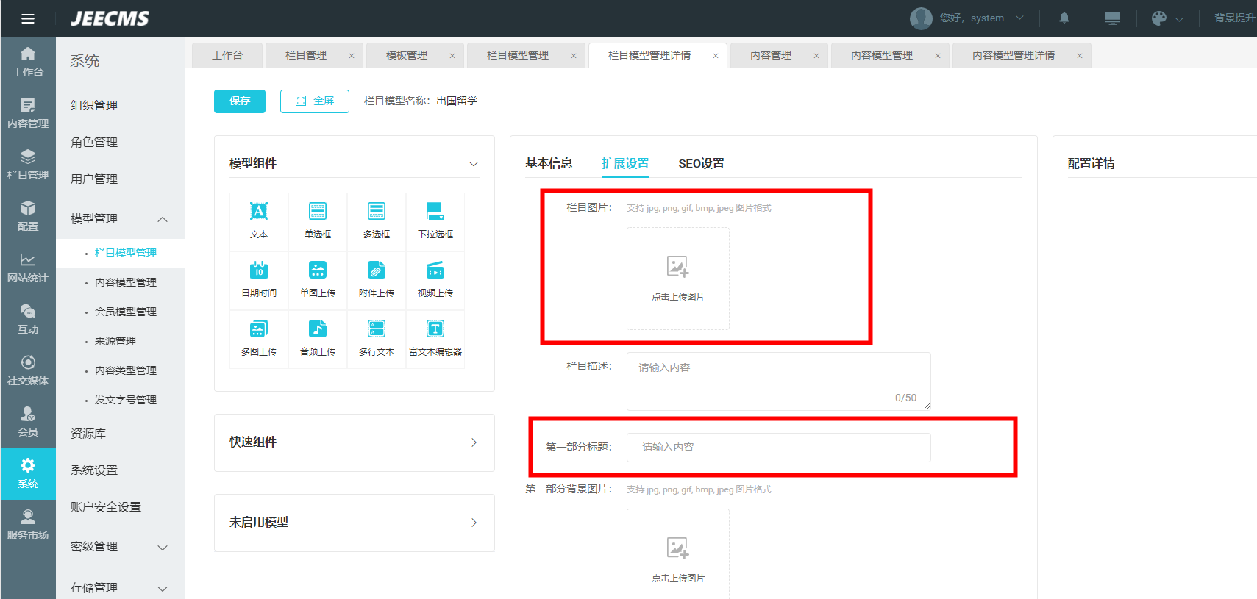Toggle the hamburger menu to collapse sidebar
1257x599 pixels.
coord(28,18)
